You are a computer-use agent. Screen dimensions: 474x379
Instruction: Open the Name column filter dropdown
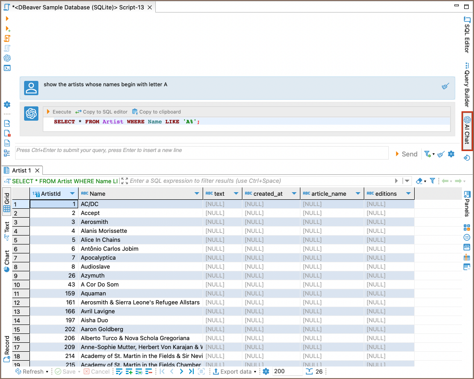[196, 193]
